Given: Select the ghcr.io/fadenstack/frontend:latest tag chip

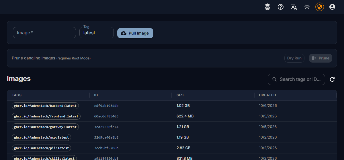Looking at the screenshot, I should (x=46, y=116).
